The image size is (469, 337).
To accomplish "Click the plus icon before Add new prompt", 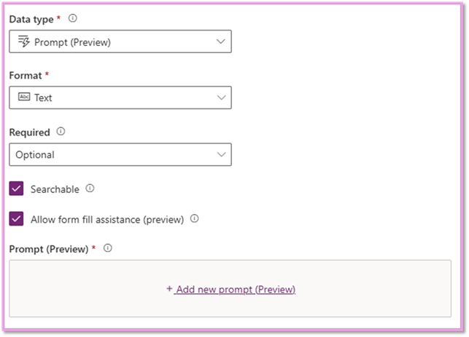I will [x=169, y=289].
